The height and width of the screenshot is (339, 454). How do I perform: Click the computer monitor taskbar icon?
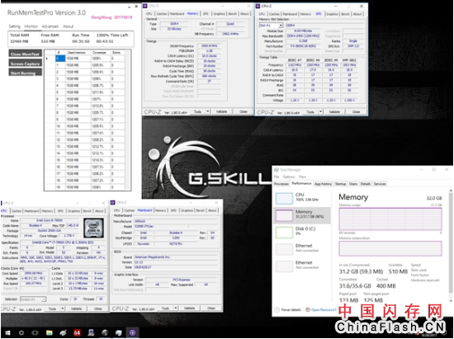[x=91, y=333]
